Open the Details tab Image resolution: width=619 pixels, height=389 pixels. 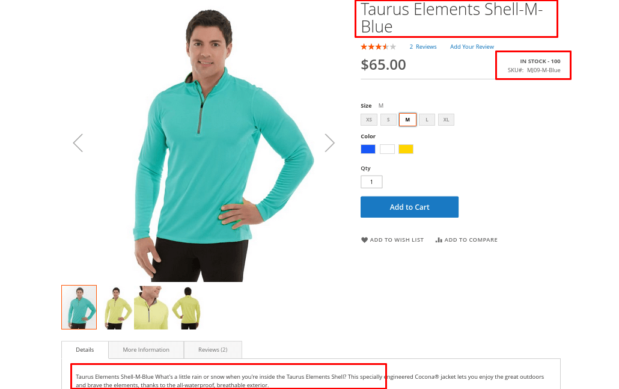[x=85, y=350]
